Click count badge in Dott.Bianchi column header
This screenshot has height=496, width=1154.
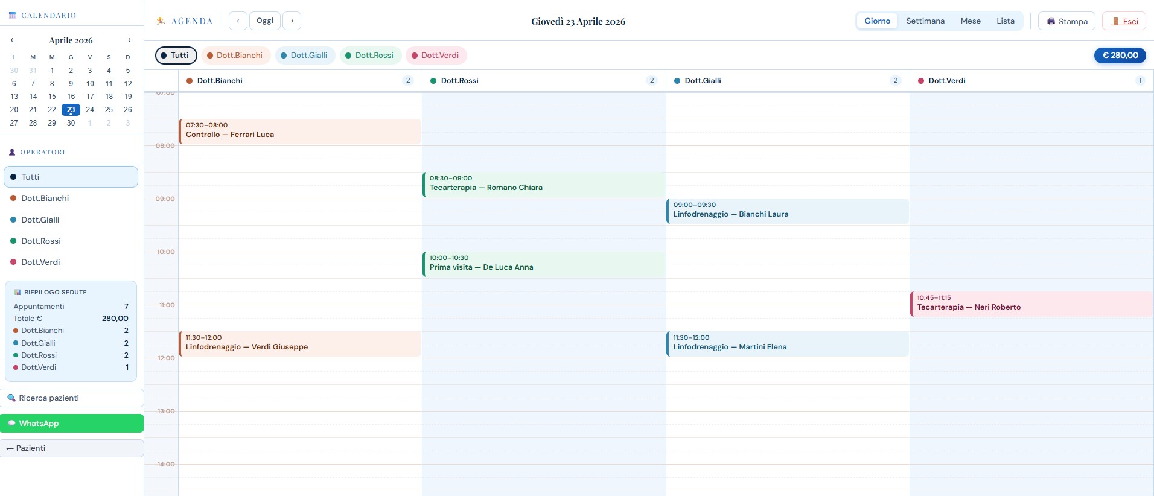tap(408, 81)
